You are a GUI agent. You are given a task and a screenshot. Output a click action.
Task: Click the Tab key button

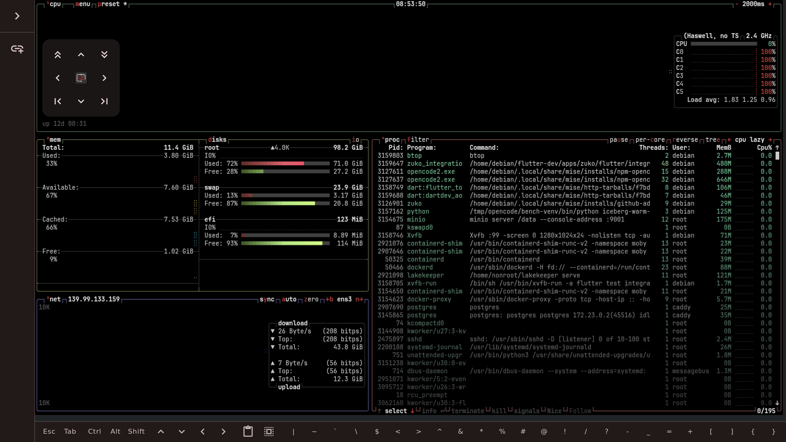coord(70,431)
